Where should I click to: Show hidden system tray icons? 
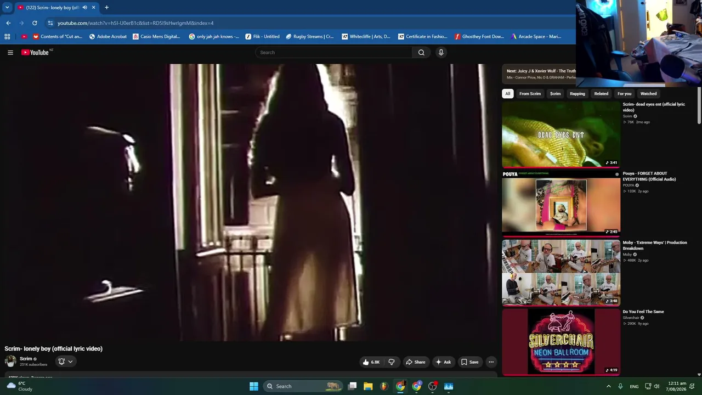[608, 386]
